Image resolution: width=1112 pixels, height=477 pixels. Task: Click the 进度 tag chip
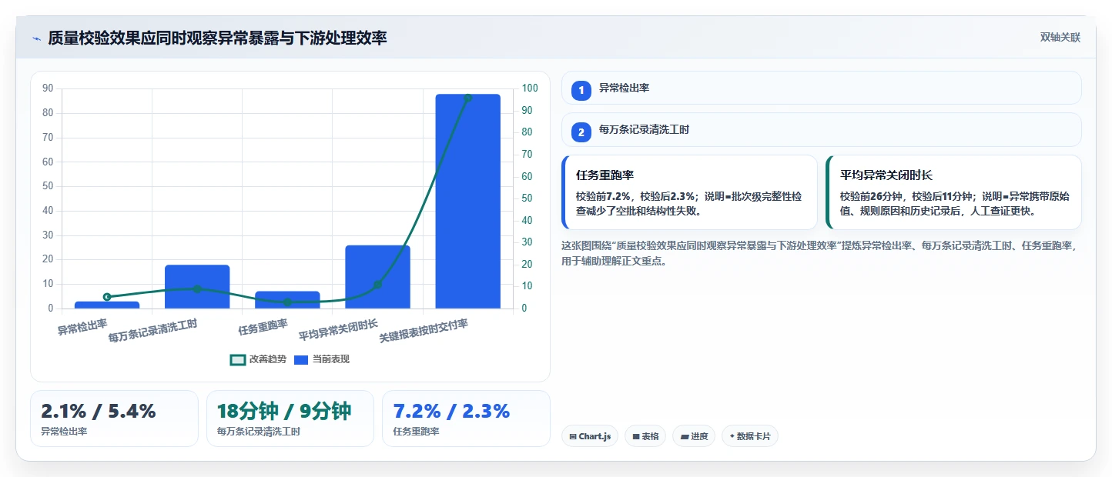point(694,436)
